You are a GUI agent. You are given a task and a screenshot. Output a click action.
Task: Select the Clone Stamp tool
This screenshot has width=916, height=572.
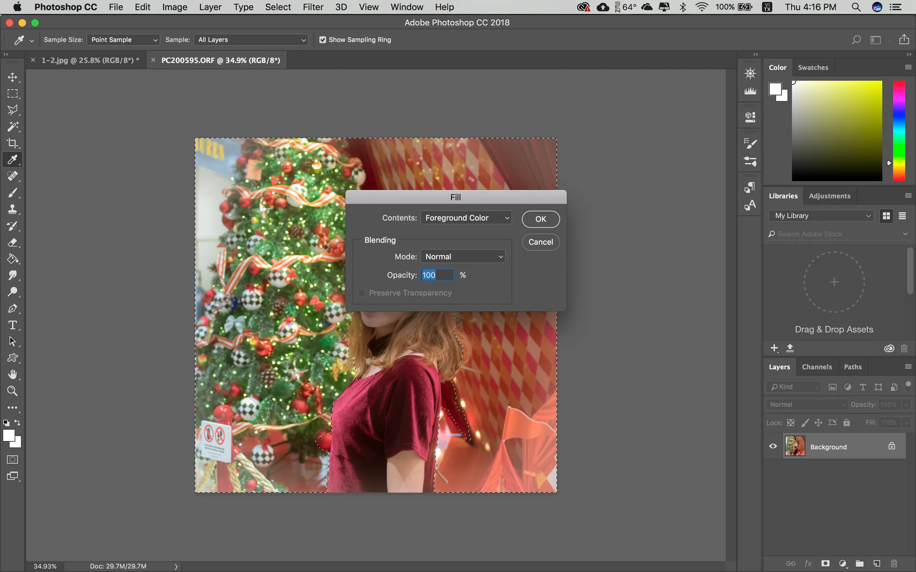pyautogui.click(x=13, y=209)
